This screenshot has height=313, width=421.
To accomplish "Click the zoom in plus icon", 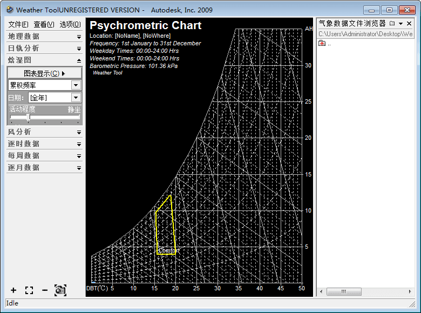I will (13, 290).
